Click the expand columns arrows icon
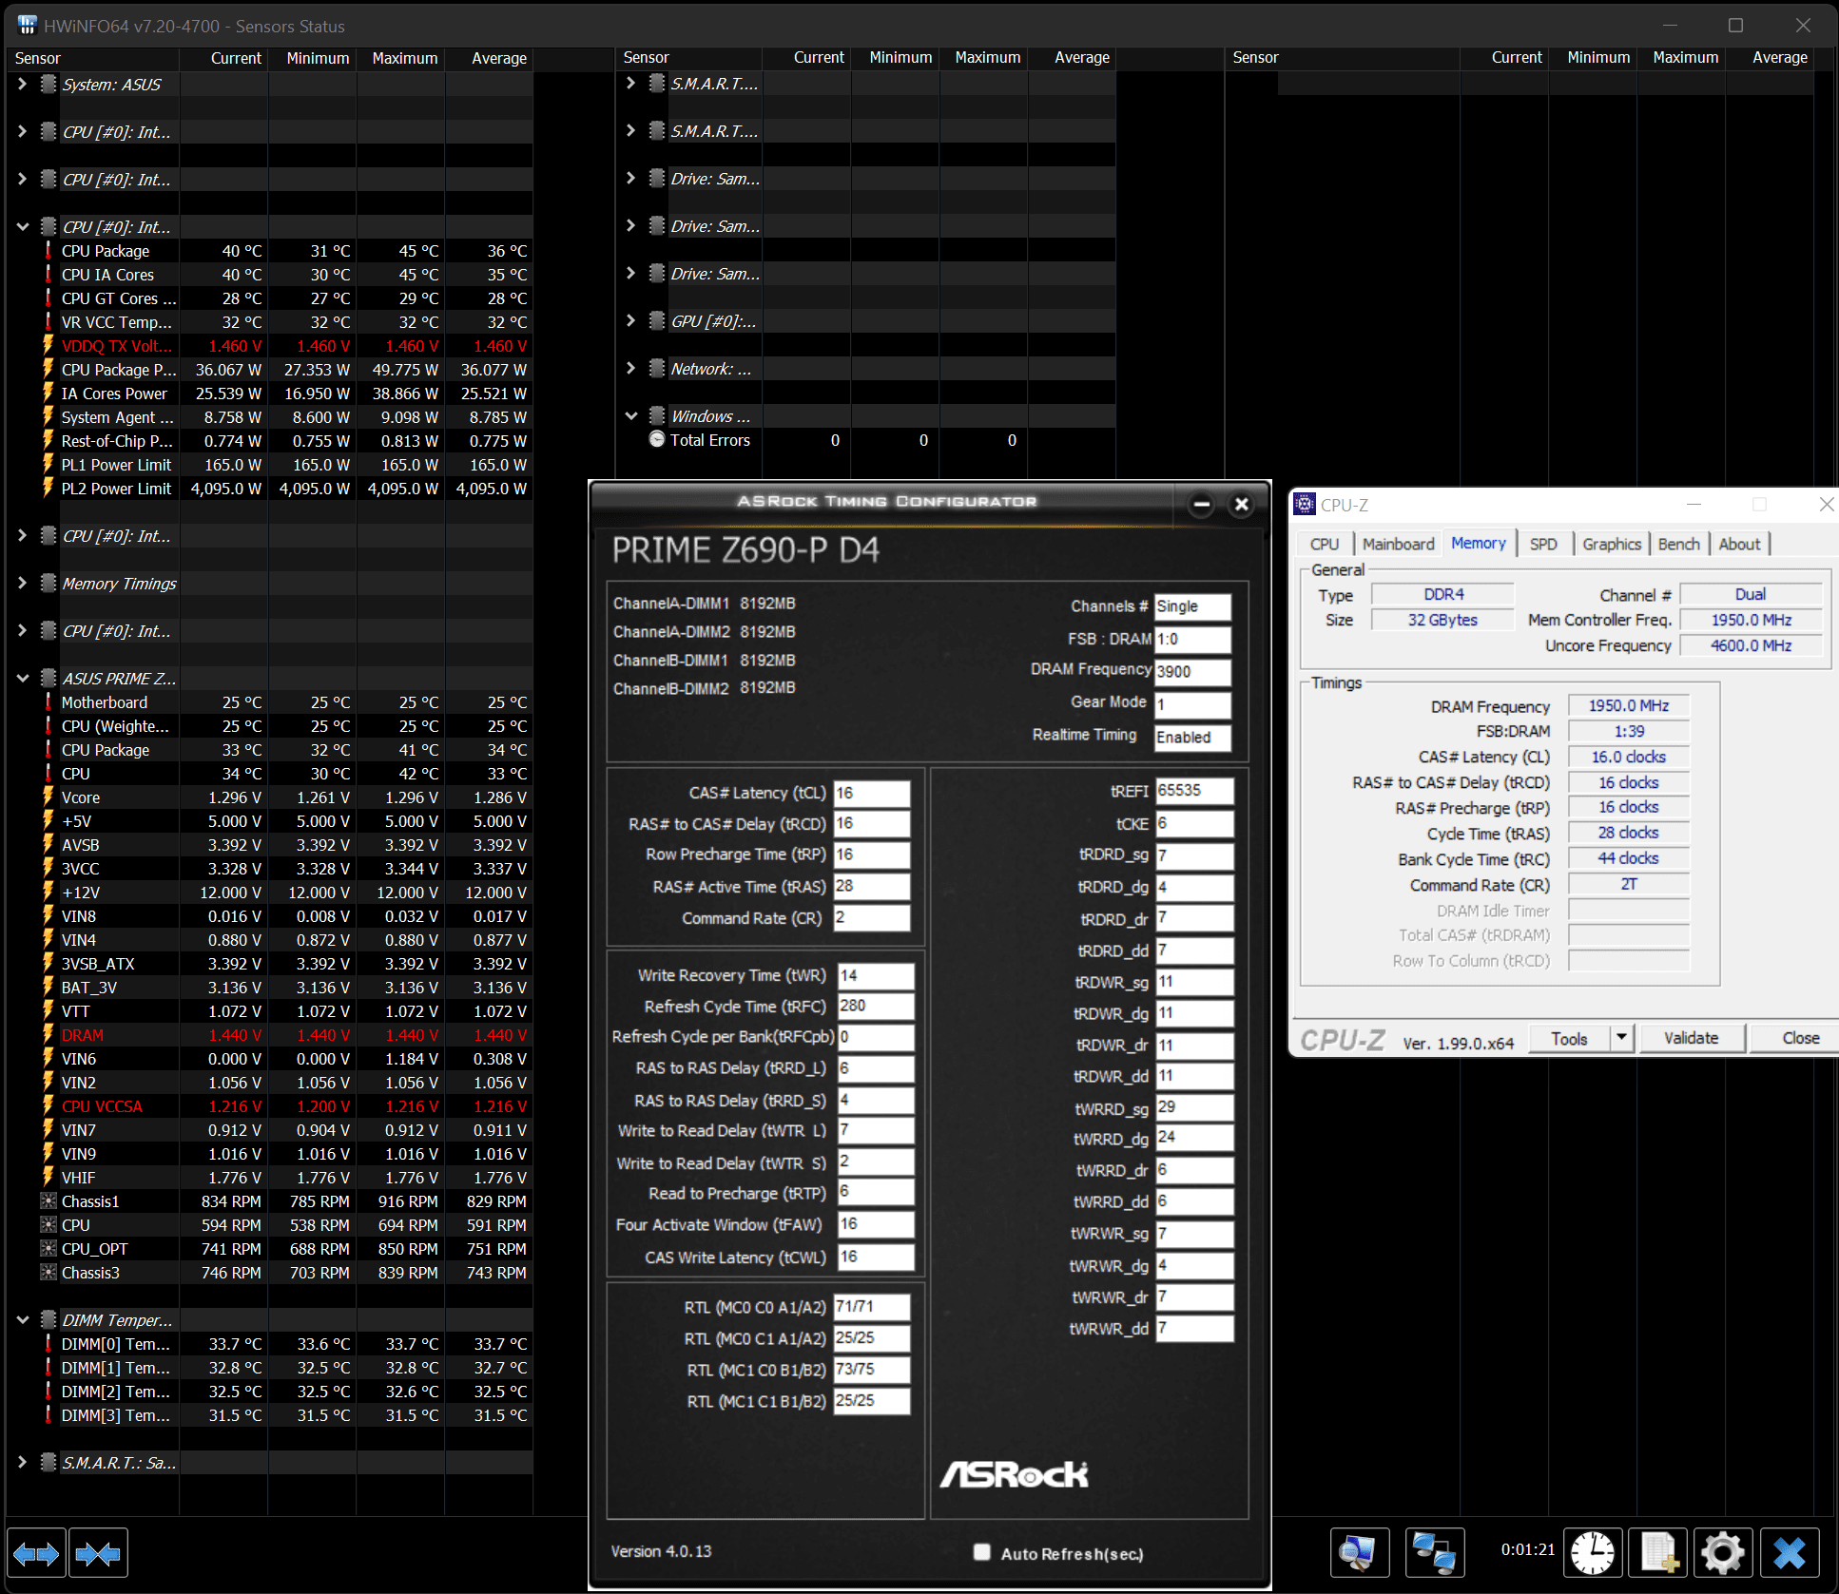Screen dimensions: 1839x1594 point(36,1554)
